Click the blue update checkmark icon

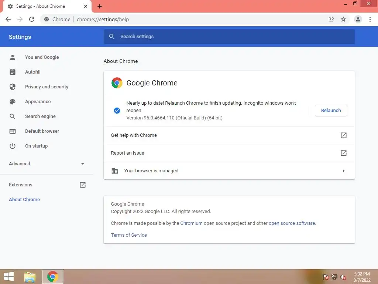[117, 110]
